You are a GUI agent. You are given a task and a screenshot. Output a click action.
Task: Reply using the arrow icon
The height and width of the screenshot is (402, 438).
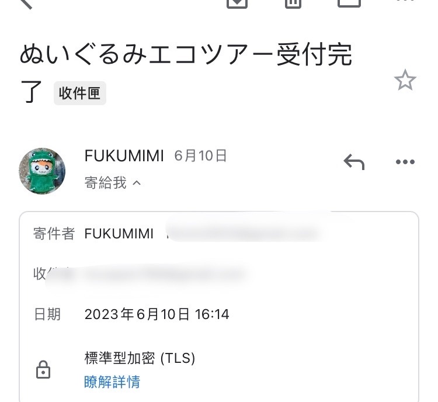pyautogui.click(x=354, y=162)
